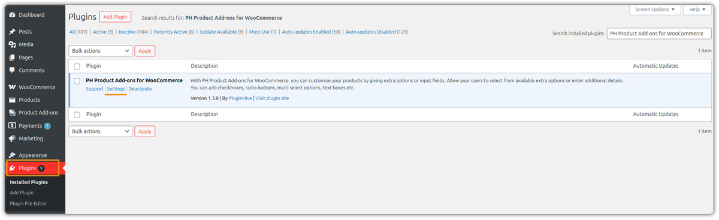This screenshot has width=719, height=220.
Task: Open the top Bulk actions dropdown
Action: point(101,51)
